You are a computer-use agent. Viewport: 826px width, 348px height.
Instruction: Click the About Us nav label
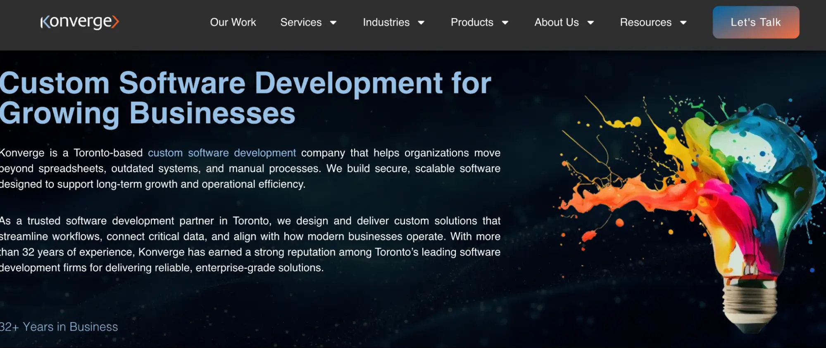click(557, 22)
